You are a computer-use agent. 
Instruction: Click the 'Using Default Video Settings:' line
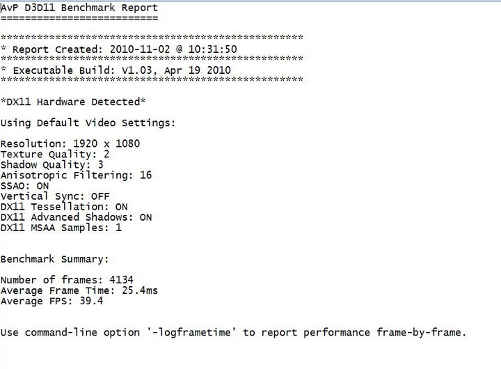click(88, 123)
